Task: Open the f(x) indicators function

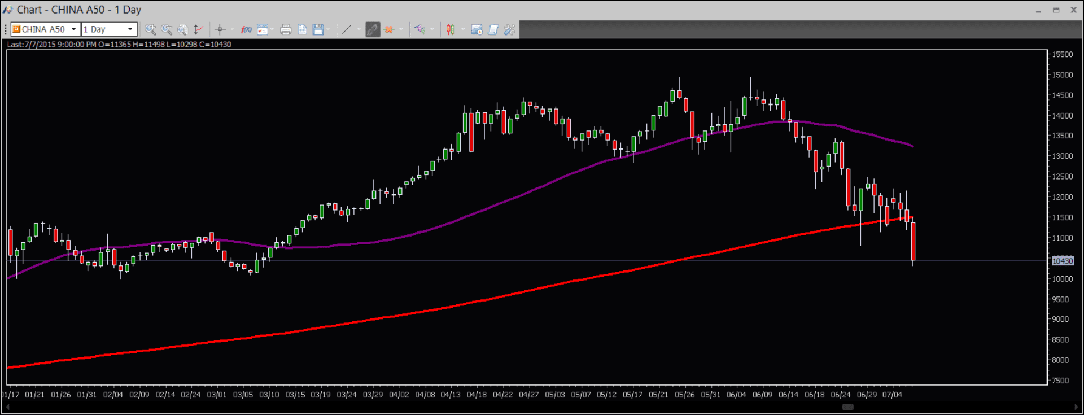Action: coord(246,29)
